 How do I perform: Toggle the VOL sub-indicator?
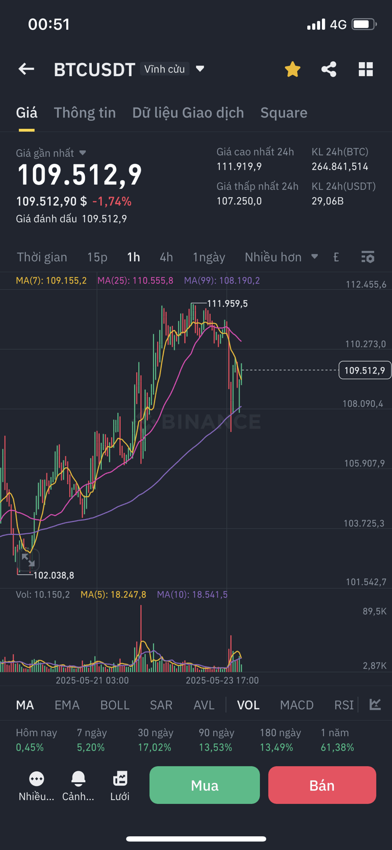point(248,705)
